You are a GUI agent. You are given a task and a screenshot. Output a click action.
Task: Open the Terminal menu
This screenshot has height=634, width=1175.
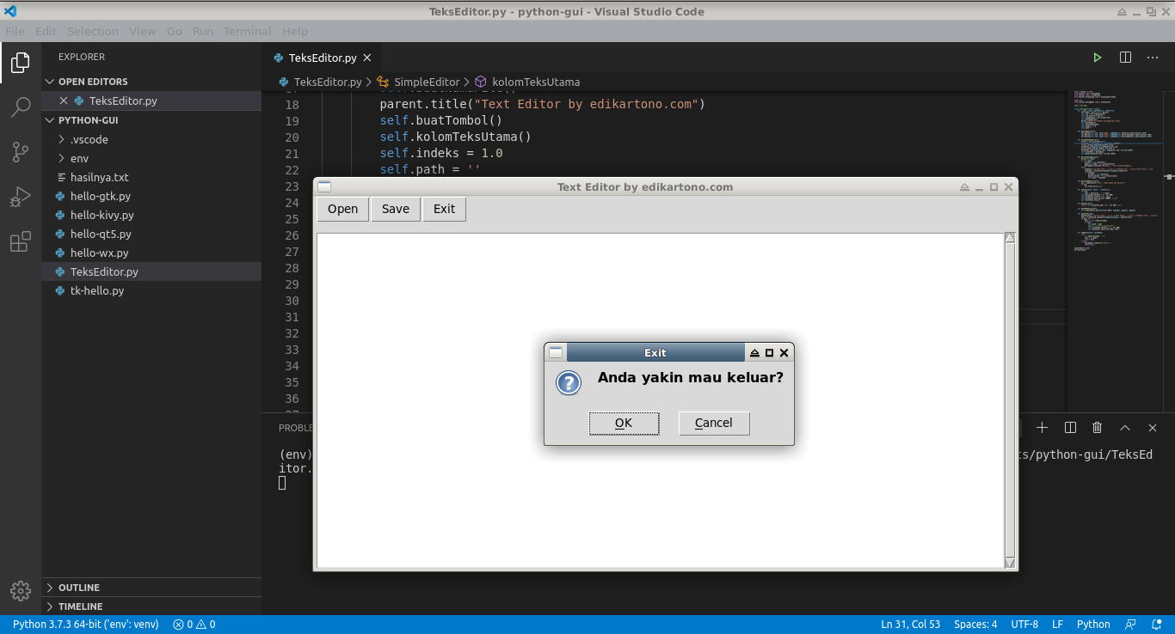(248, 31)
